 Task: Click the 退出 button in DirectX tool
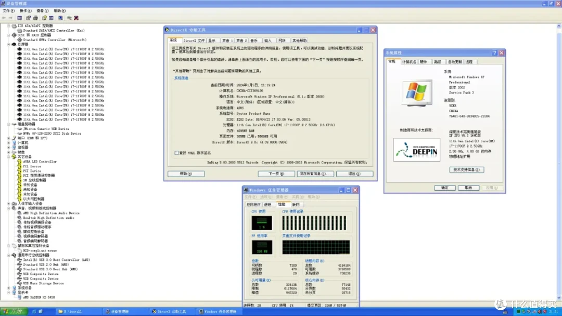354,174
